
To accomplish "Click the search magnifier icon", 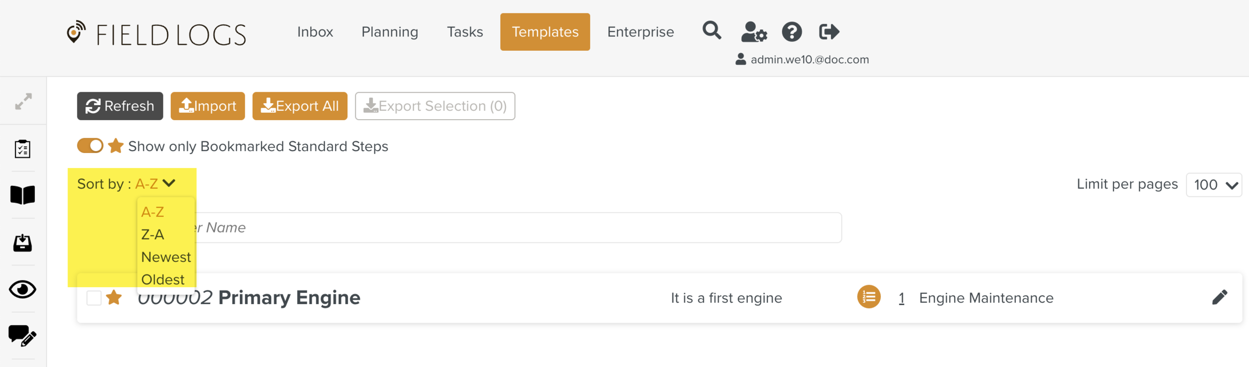I will [711, 31].
